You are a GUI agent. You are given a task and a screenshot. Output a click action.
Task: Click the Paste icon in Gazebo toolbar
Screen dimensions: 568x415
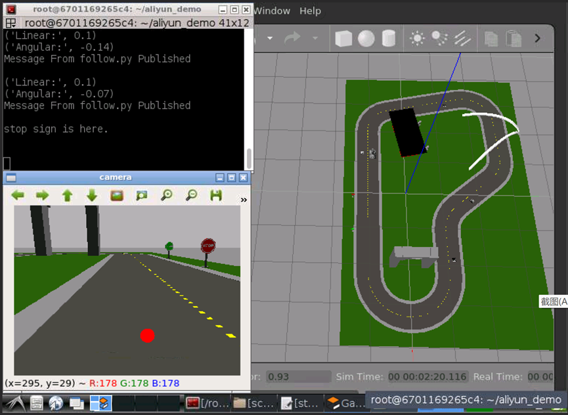(x=513, y=39)
